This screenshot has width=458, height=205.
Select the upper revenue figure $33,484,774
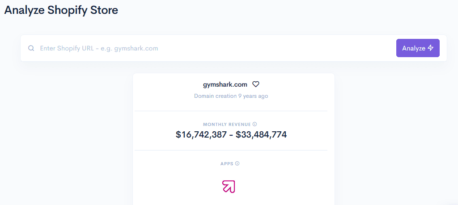[x=261, y=134]
